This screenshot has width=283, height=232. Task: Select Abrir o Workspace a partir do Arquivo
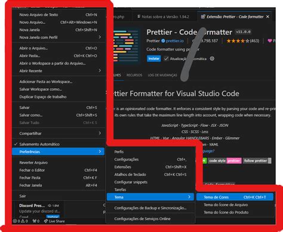[x=59, y=63]
